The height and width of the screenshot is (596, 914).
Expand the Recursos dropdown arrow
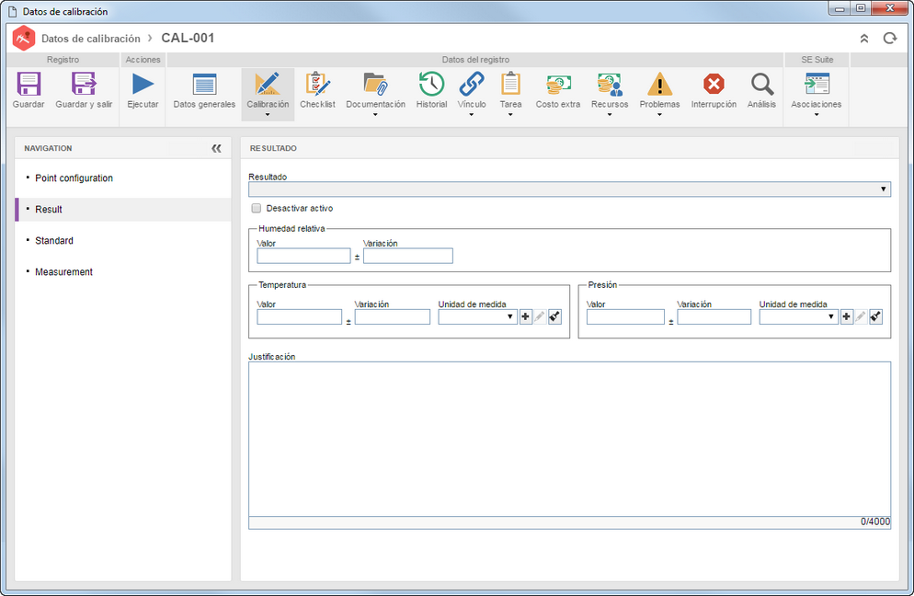pos(610,115)
